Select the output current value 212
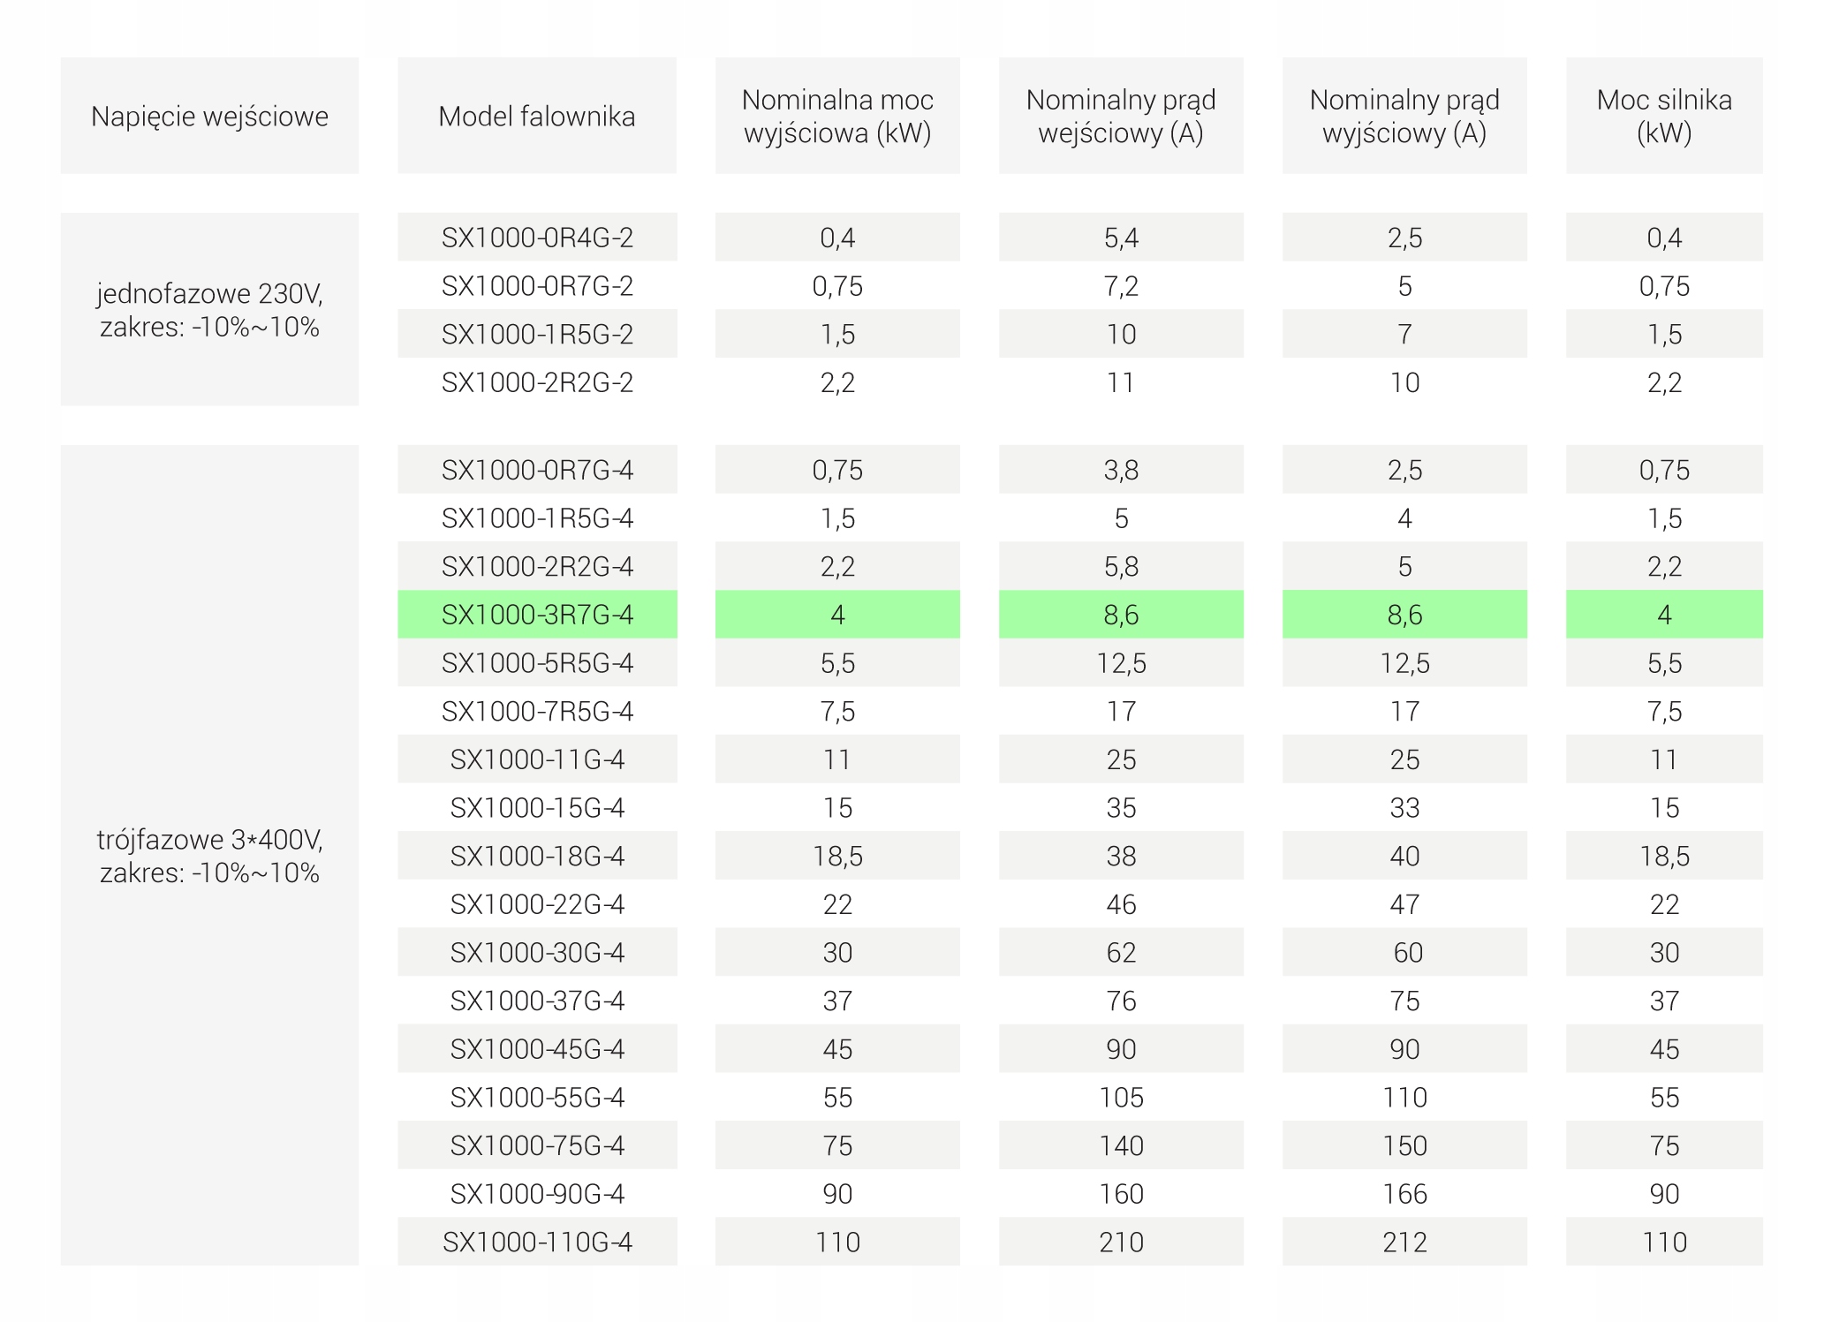 pos(1404,1242)
